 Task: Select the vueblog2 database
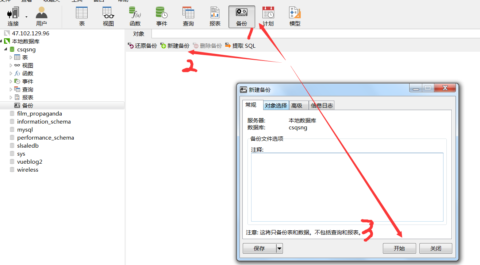pyautogui.click(x=30, y=161)
